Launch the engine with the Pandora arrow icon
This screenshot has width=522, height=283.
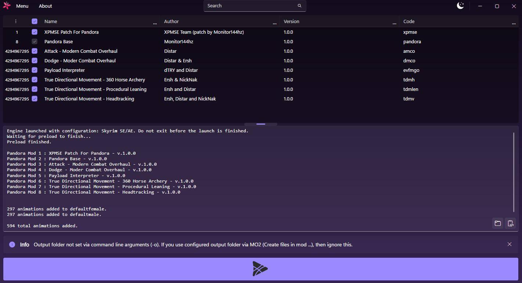point(260,269)
